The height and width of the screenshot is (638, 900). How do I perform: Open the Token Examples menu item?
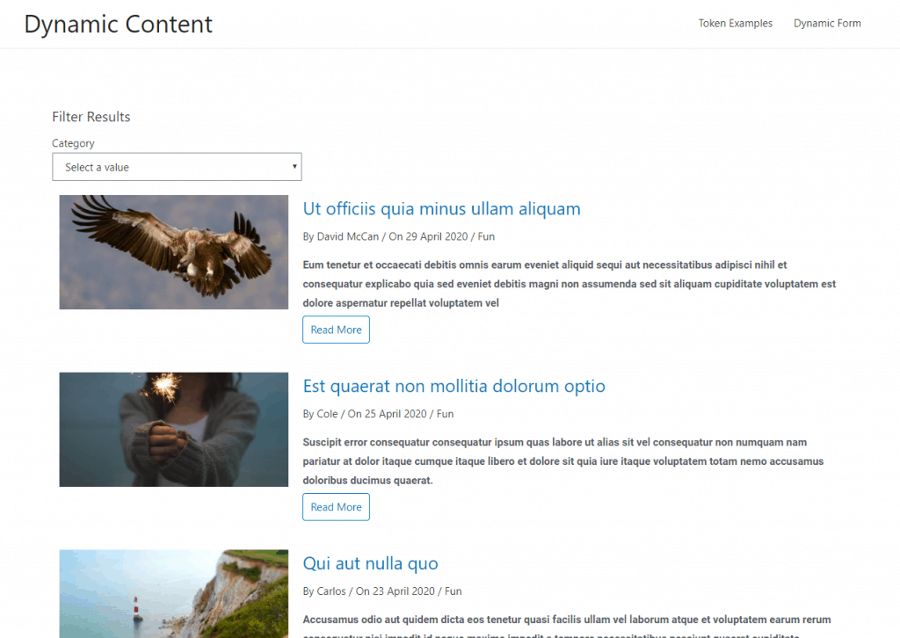[x=735, y=24]
